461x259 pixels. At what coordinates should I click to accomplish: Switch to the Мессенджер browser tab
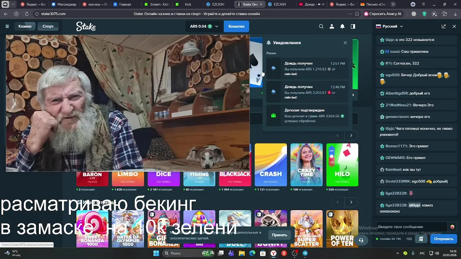tap(64, 4)
